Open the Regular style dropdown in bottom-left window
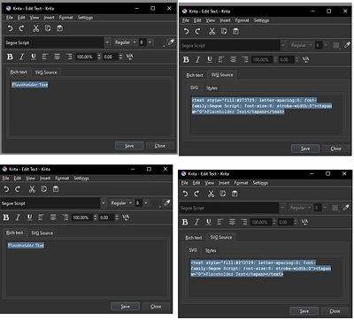The height and width of the screenshot is (320, 354). [121, 203]
